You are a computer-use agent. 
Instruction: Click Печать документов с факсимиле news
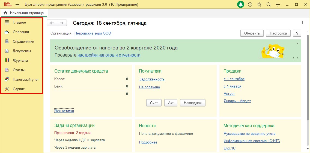(x=166, y=134)
